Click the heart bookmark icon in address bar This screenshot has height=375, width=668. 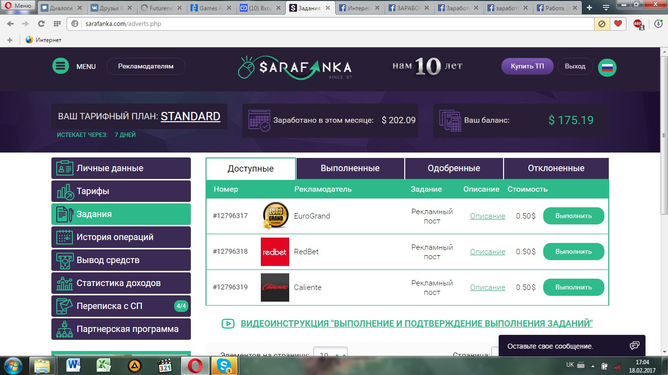618,23
